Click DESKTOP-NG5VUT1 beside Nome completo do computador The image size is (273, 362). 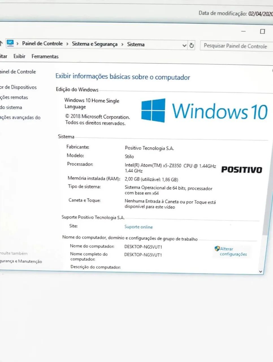point(143,255)
